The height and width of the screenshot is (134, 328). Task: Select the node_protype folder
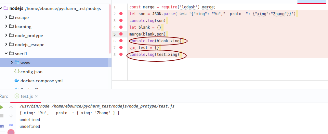point(29,36)
